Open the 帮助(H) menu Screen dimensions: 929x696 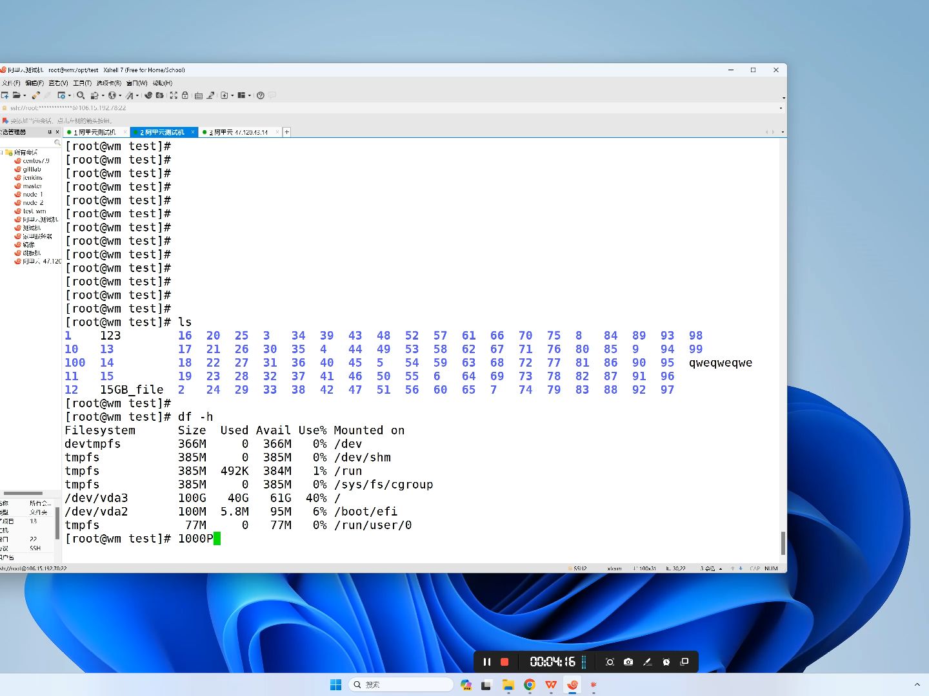click(163, 83)
